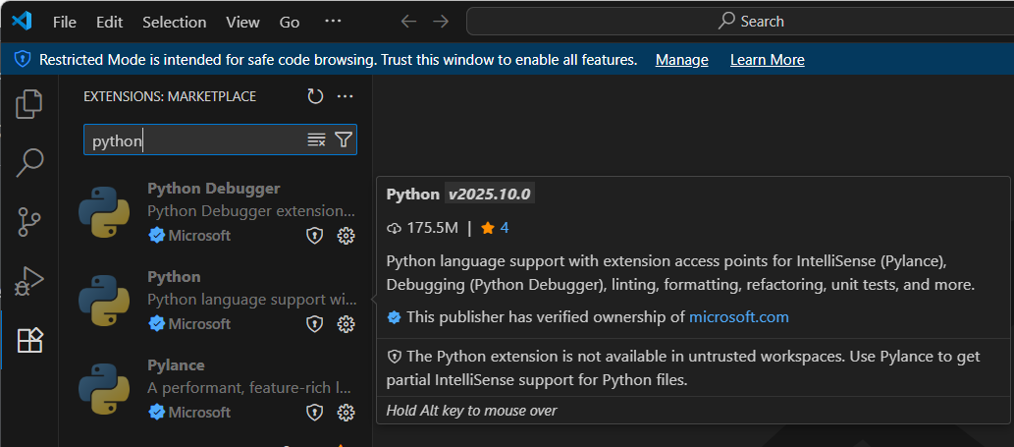Open Views and More Actions ellipsis menu
The height and width of the screenshot is (447, 1014).
(x=346, y=97)
